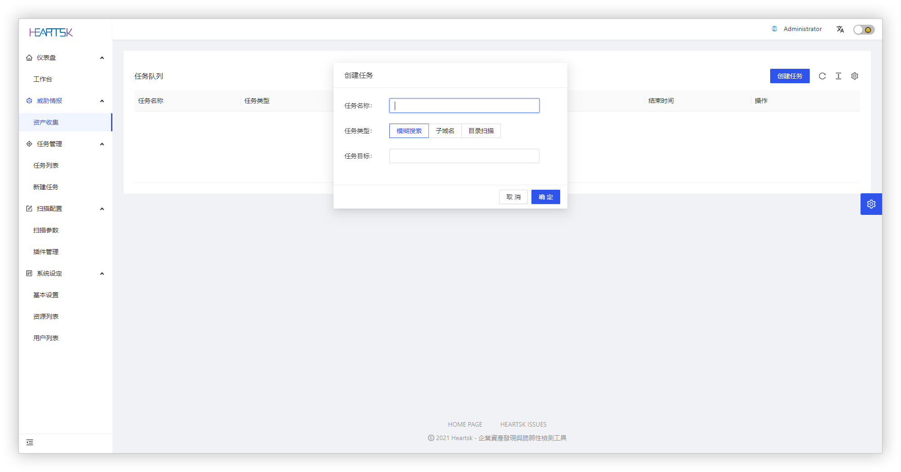Image resolution: width=901 pixels, height=472 pixels.
Task: Open 工作台 menu item
Action: [x=66, y=79]
